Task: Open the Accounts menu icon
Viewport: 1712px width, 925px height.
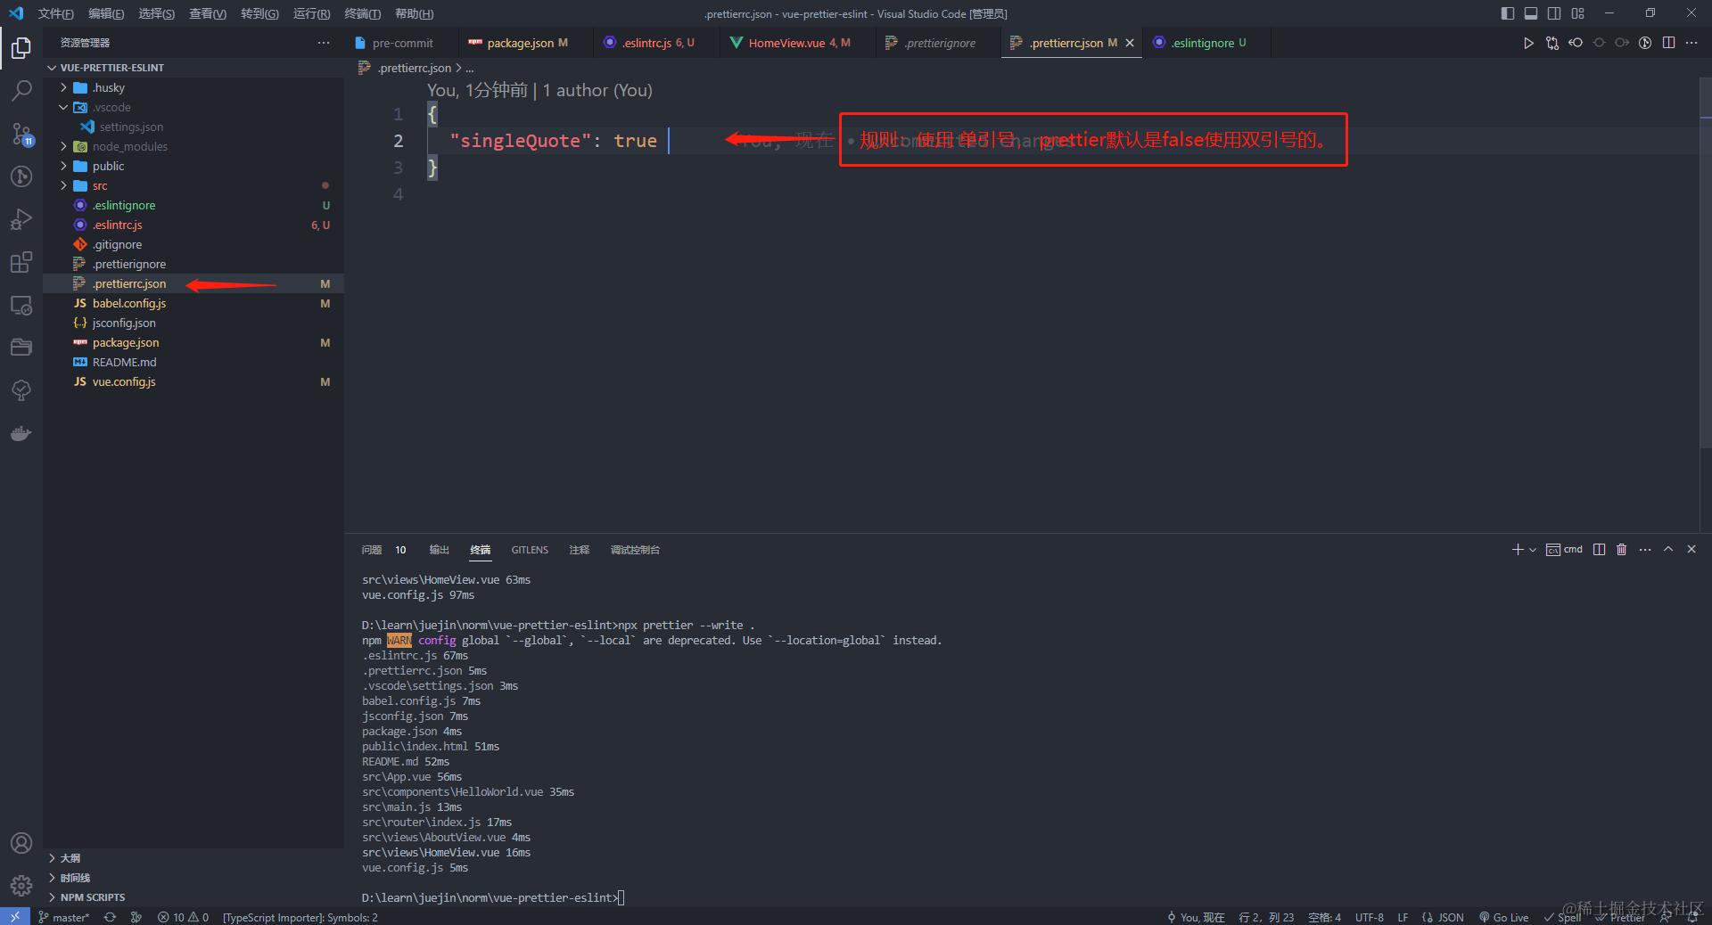Action: coord(21,843)
